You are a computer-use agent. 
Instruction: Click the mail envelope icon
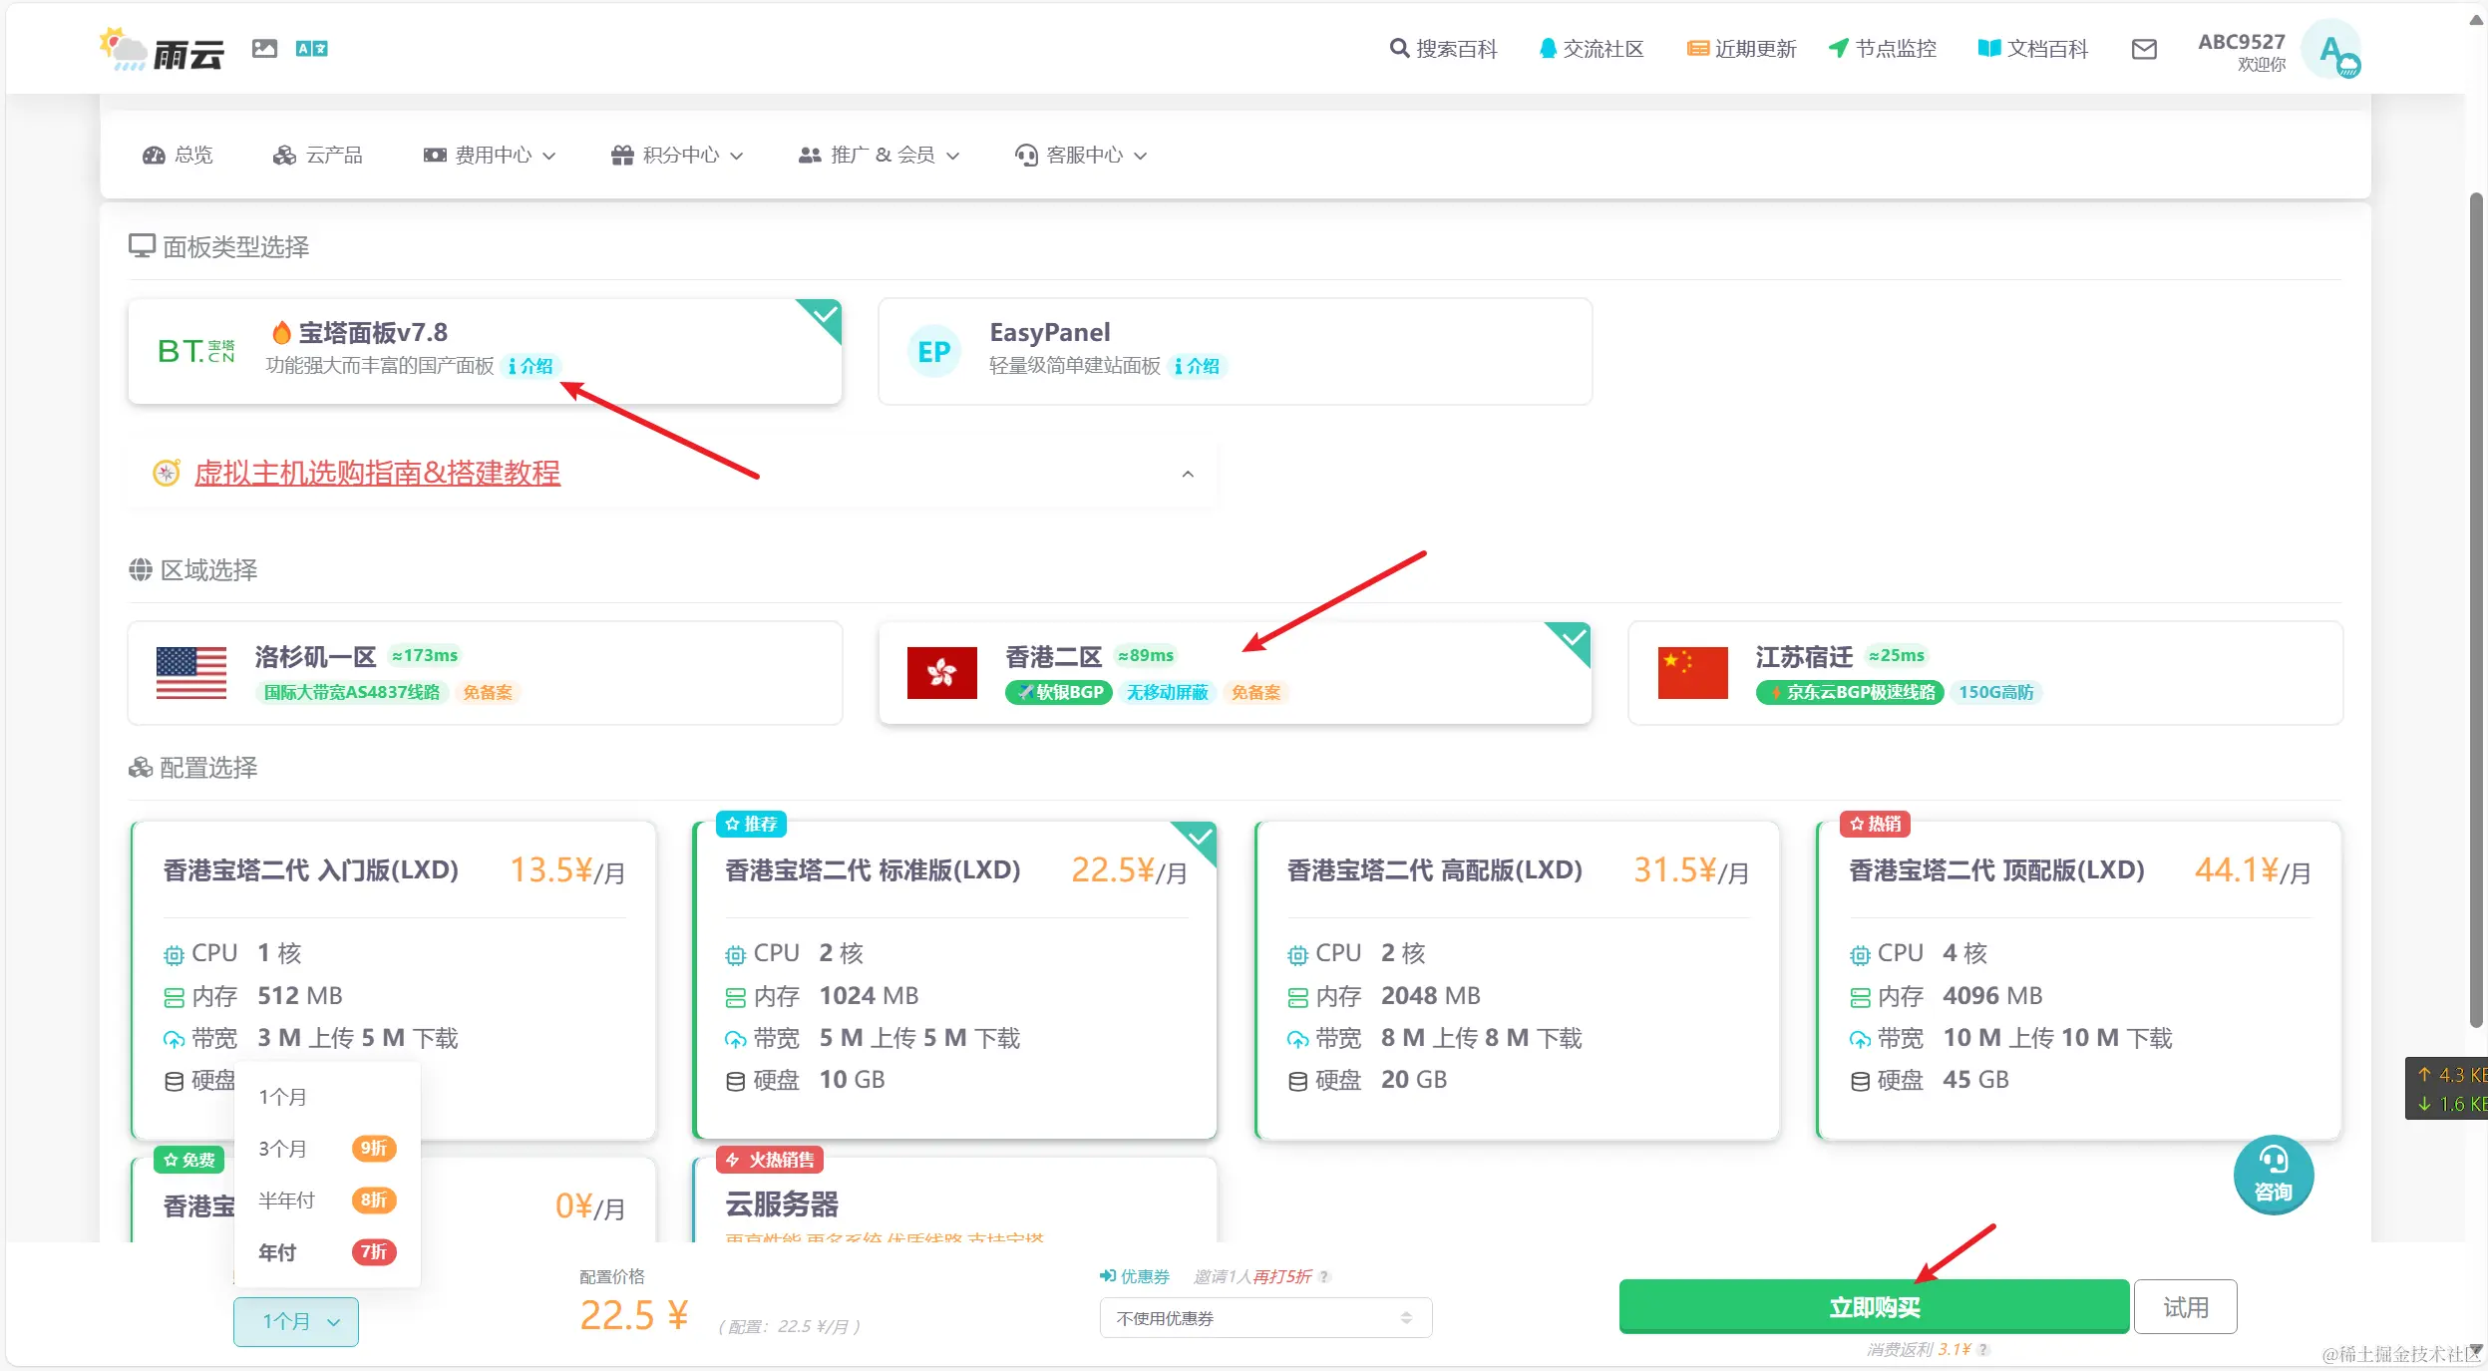[x=2144, y=49]
